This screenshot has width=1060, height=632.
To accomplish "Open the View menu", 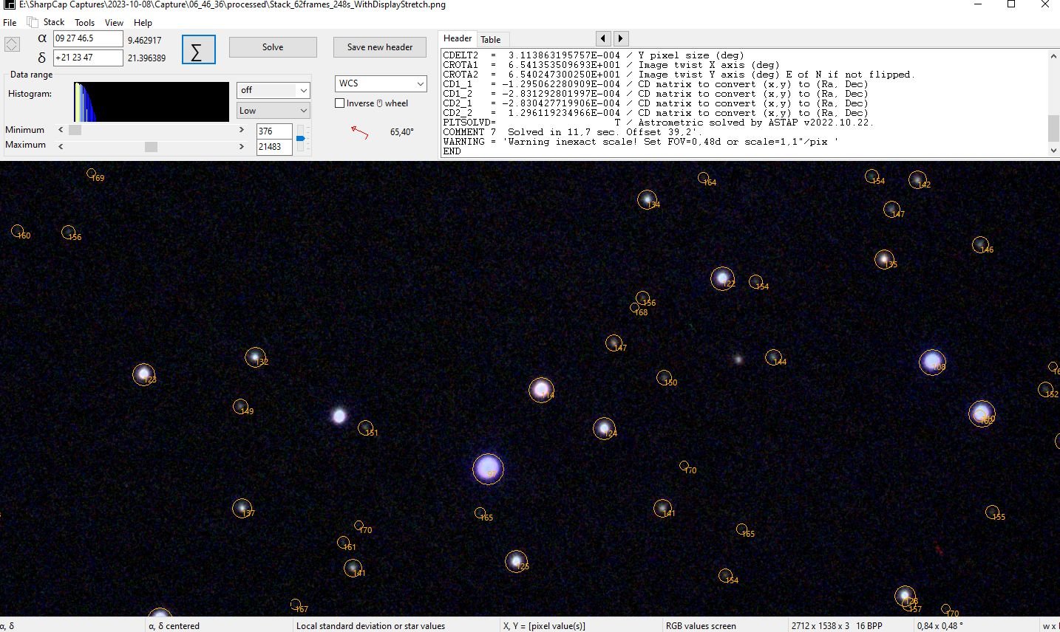I will 114,23.
